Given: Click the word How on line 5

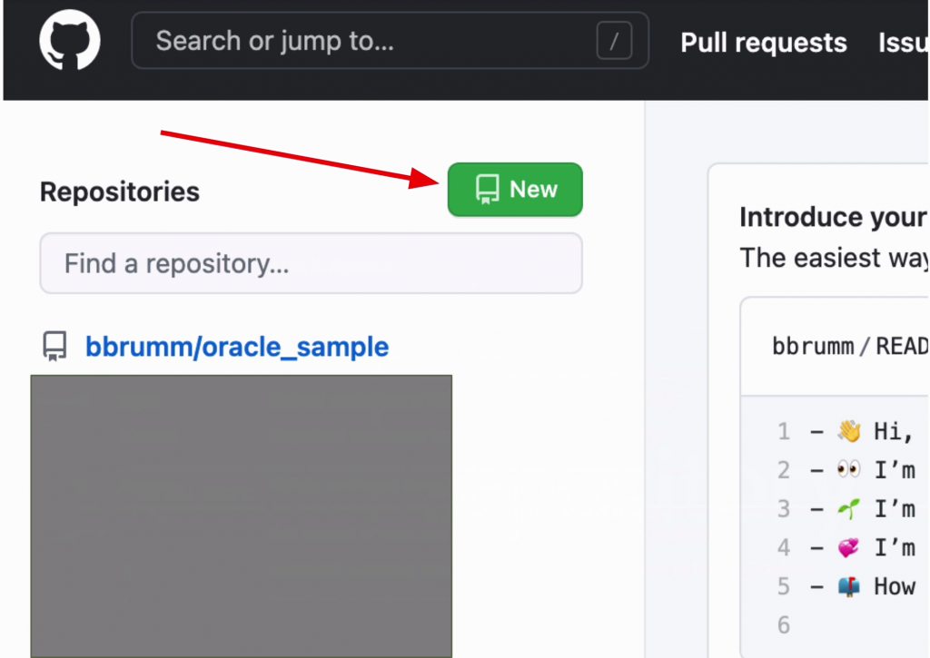Looking at the screenshot, I should (895, 586).
